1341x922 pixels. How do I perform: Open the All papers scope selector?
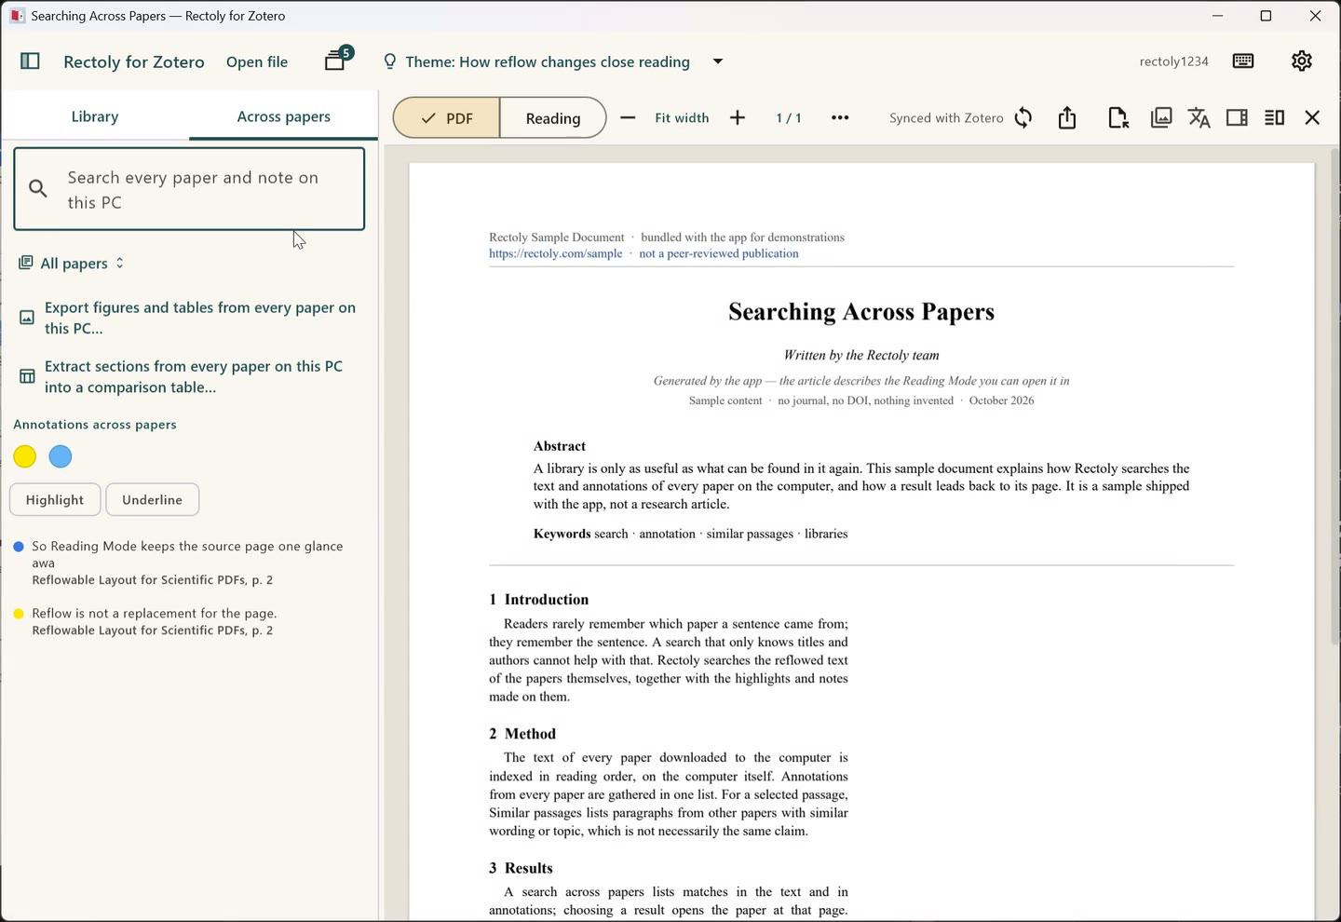pyautogui.click(x=72, y=264)
